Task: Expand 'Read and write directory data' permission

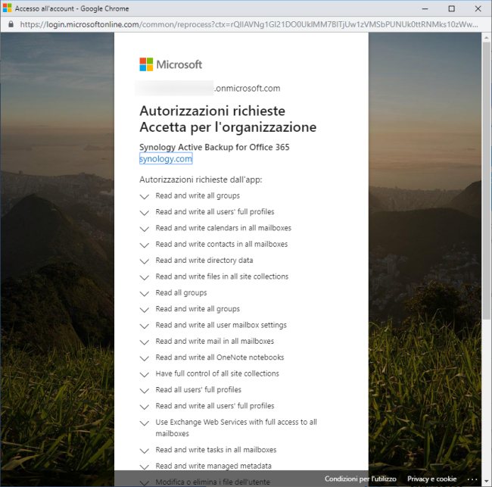Action: (x=145, y=261)
